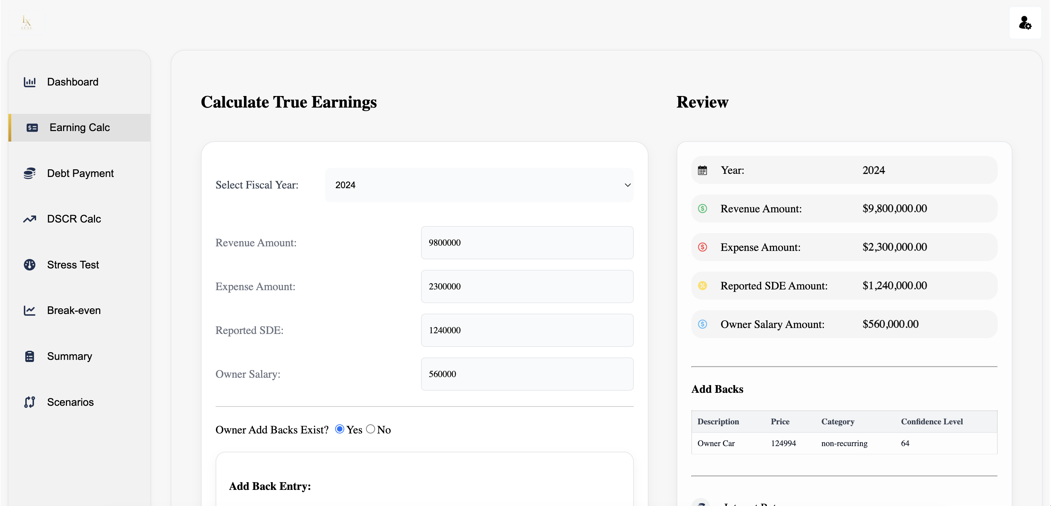Click the Add Back Entry heading
This screenshot has width=1051, height=506.
point(270,486)
